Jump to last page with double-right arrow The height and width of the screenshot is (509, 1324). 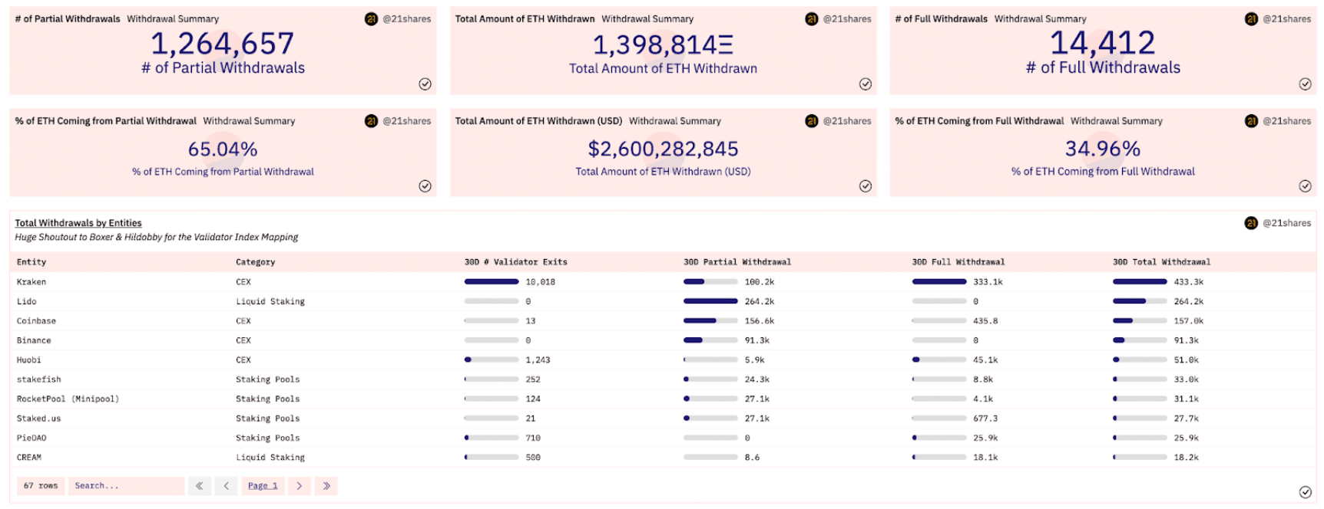point(326,486)
